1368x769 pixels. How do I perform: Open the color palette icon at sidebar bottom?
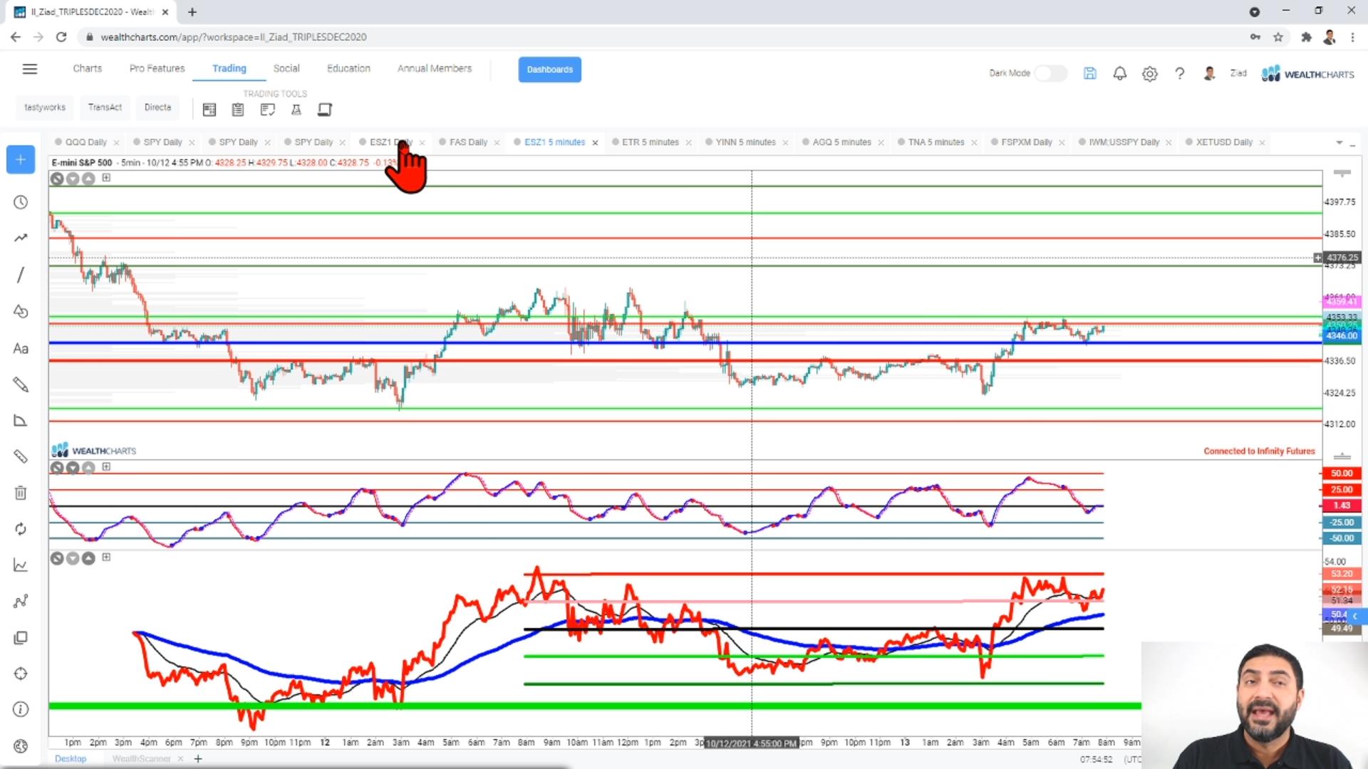pyautogui.click(x=21, y=746)
